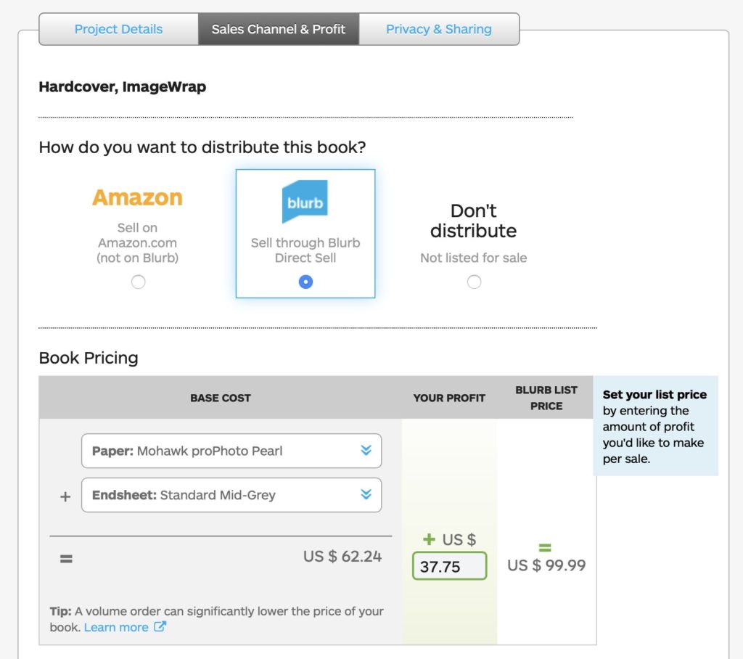The height and width of the screenshot is (659, 743).
Task: Click the grey plus icon beside Endsheet
Action: point(65,496)
